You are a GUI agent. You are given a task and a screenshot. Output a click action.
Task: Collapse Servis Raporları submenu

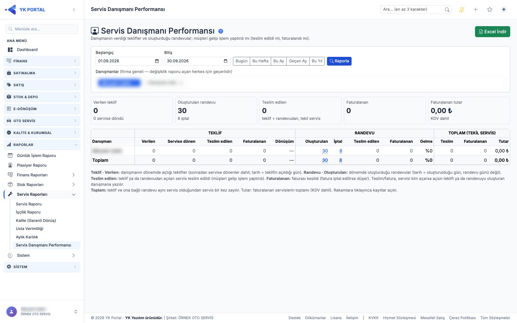pos(42,194)
